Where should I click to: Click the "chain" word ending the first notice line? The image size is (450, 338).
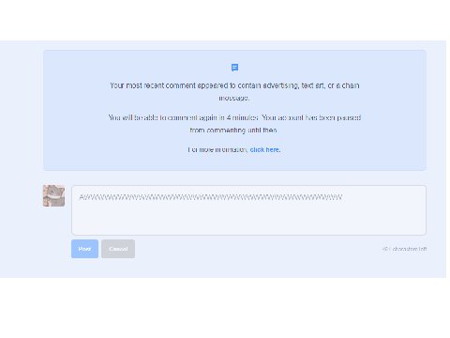pos(351,85)
